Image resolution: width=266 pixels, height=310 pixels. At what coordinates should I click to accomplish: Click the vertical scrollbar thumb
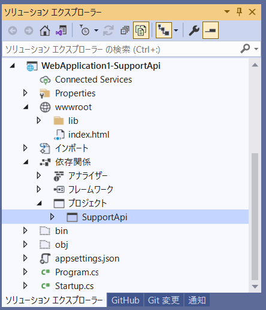point(255,217)
